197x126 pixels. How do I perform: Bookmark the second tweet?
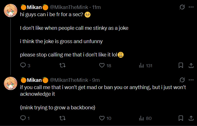[x=181, y=118]
